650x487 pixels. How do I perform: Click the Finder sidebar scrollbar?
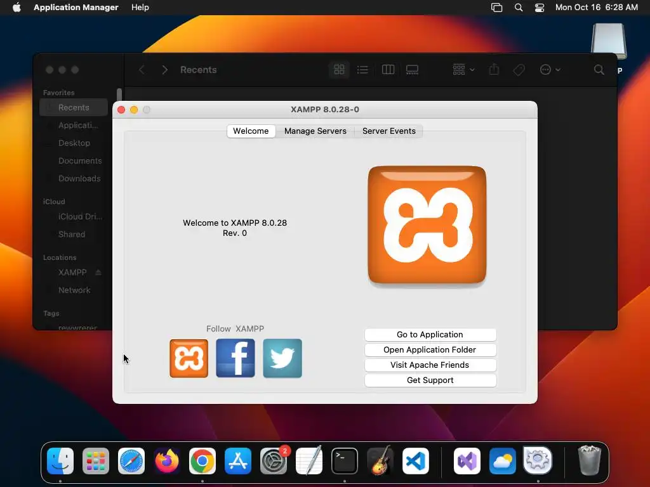click(x=119, y=94)
